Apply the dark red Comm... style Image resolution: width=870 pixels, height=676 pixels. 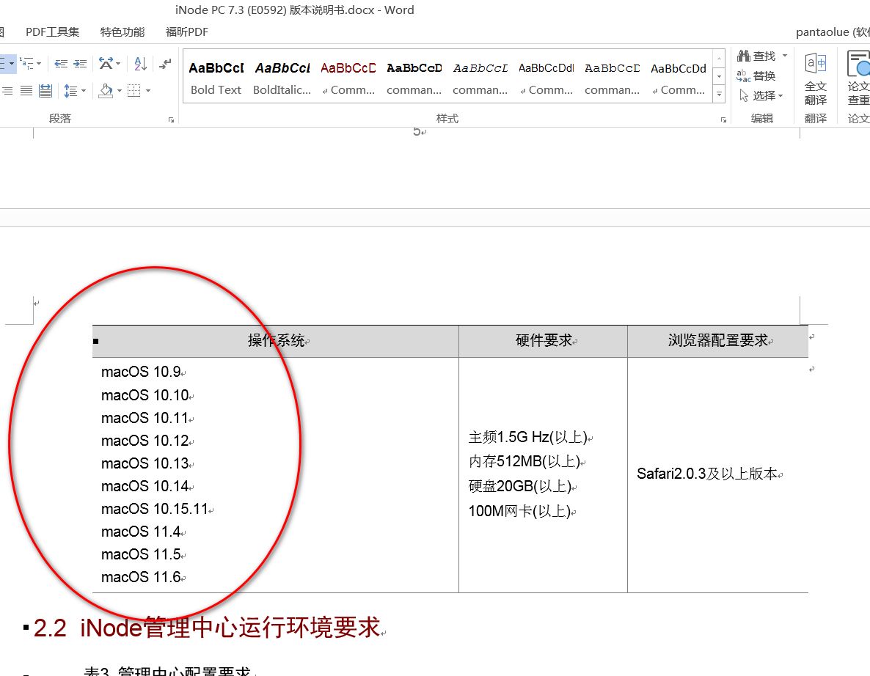[x=348, y=78]
